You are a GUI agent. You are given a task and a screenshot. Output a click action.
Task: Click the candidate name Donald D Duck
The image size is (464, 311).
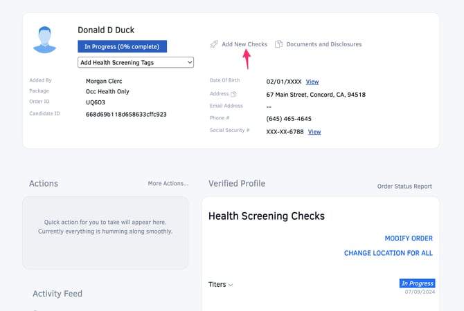point(107,30)
